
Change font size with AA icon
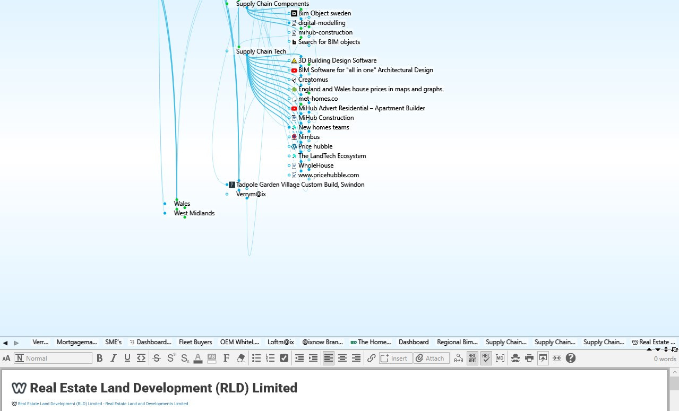6,358
